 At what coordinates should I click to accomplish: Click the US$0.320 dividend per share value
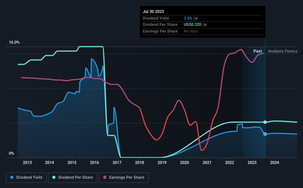[x=193, y=25]
